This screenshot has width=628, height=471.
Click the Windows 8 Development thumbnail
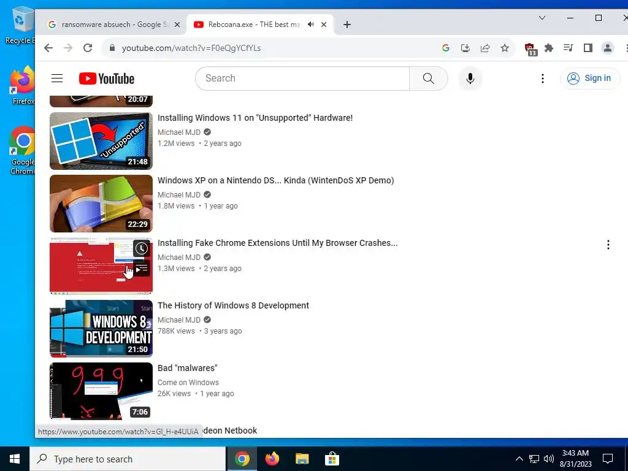pyautogui.click(x=101, y=329)
